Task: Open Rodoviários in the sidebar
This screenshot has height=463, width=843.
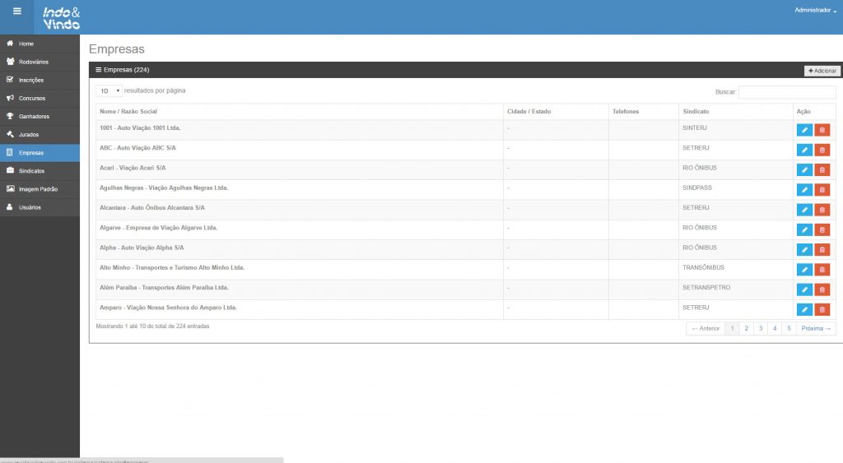Action: point(34,62)
